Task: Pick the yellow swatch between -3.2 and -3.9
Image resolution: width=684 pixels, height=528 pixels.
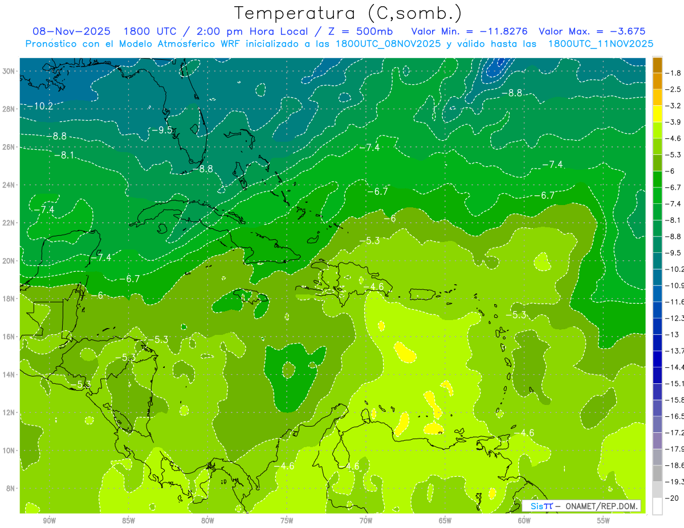Action: (657, 113)
